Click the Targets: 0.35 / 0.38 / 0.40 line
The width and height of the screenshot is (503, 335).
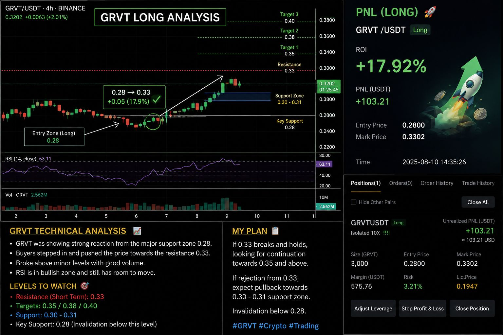click(x=57, y=306)
